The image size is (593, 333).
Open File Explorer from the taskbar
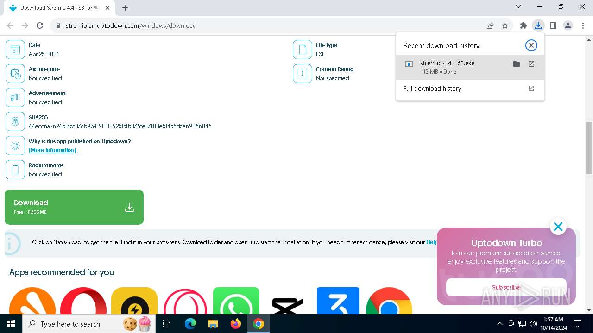tap(213, 324)
